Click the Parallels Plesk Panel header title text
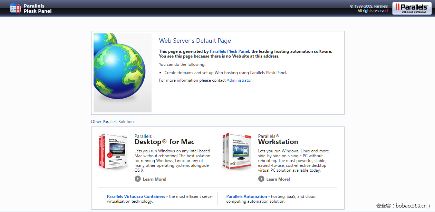 38,8
